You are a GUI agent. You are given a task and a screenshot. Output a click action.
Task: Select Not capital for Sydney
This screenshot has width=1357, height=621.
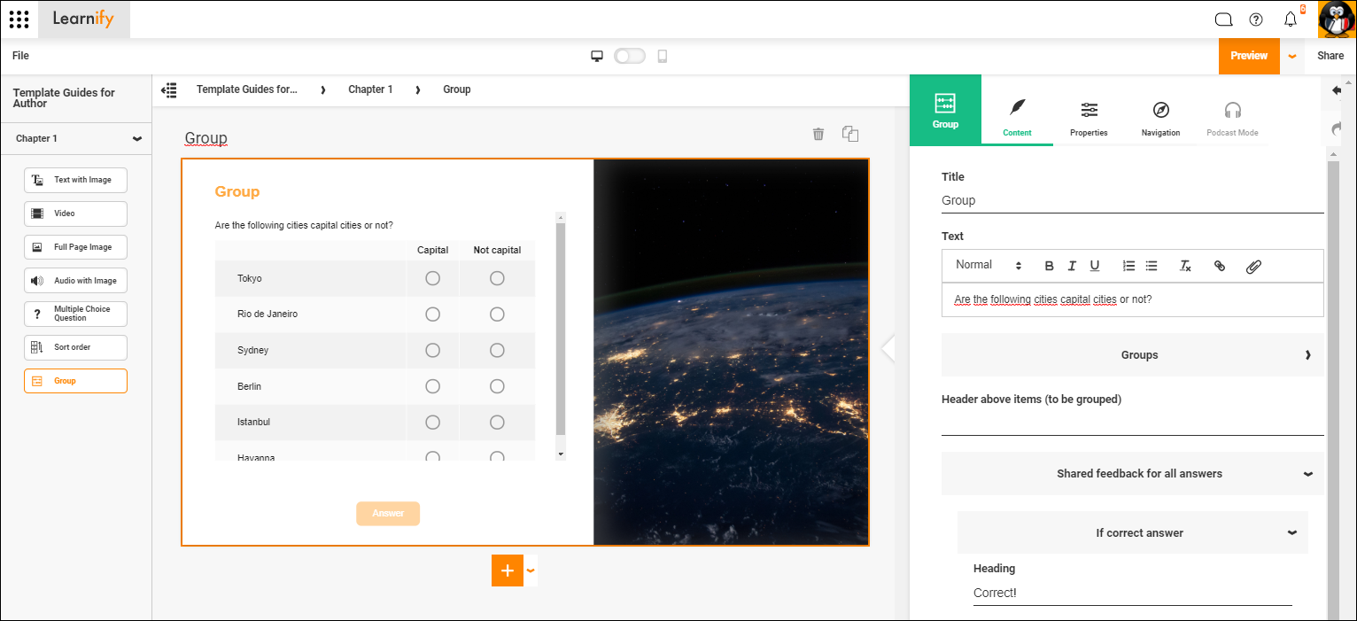(x=496, y=350)
